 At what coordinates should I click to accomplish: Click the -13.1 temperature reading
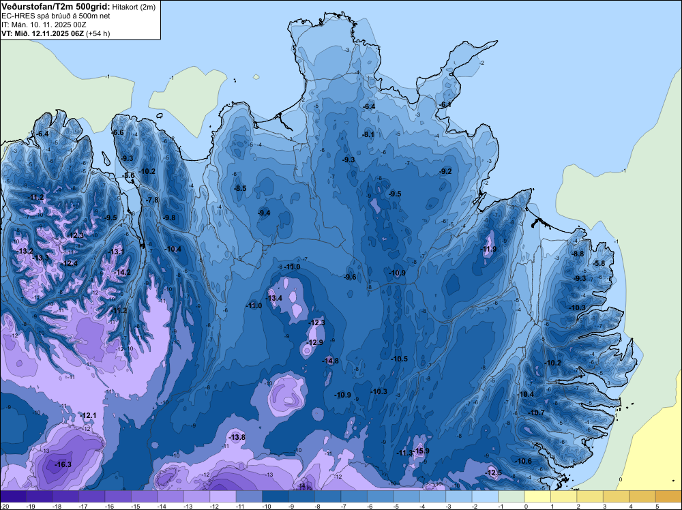click(116, 252)
